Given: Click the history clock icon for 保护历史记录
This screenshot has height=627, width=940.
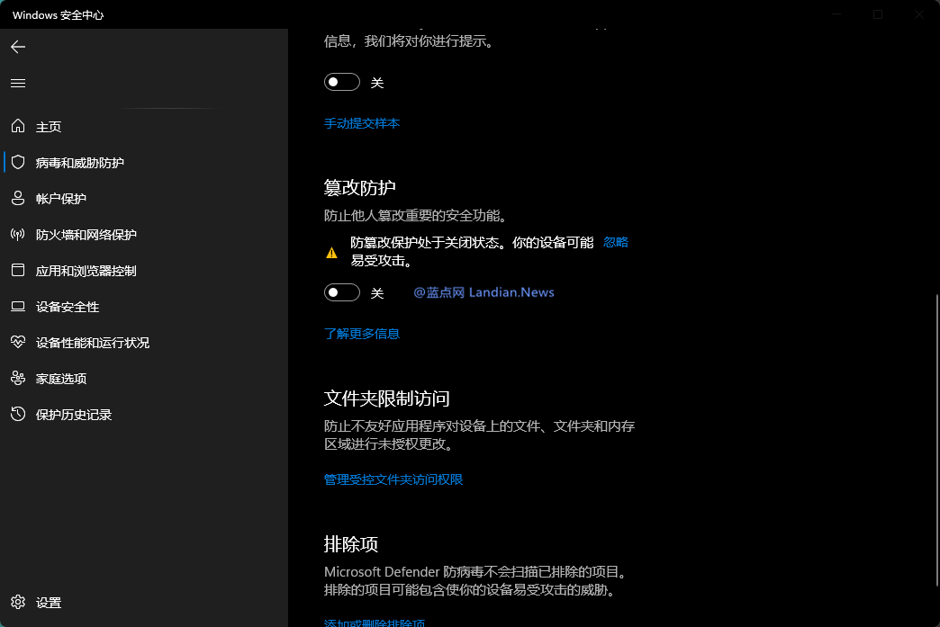Looking at the screenshot, I should [x=18, y=414].
